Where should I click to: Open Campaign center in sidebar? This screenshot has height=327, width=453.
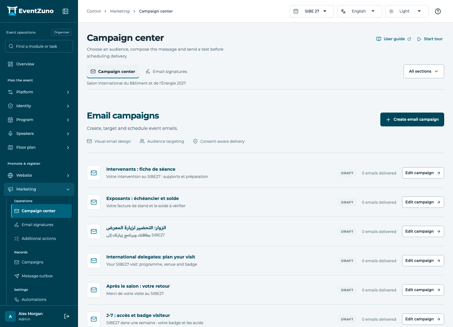tap(42, 211)
